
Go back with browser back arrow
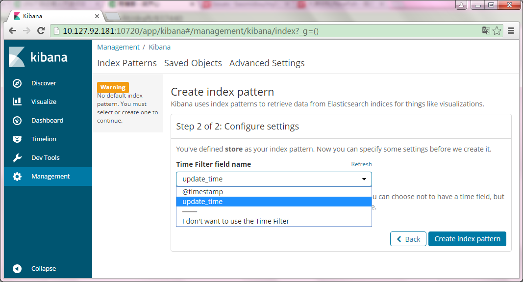(12, 31)
